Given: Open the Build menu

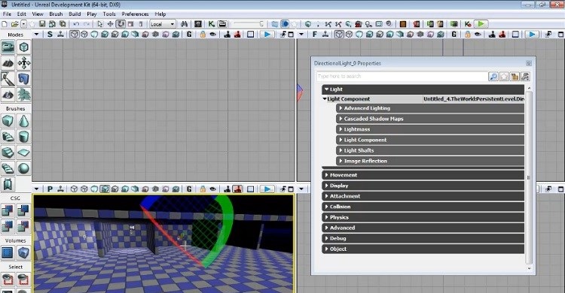Looking at the screenshot, I should click(x=75, y=14).
